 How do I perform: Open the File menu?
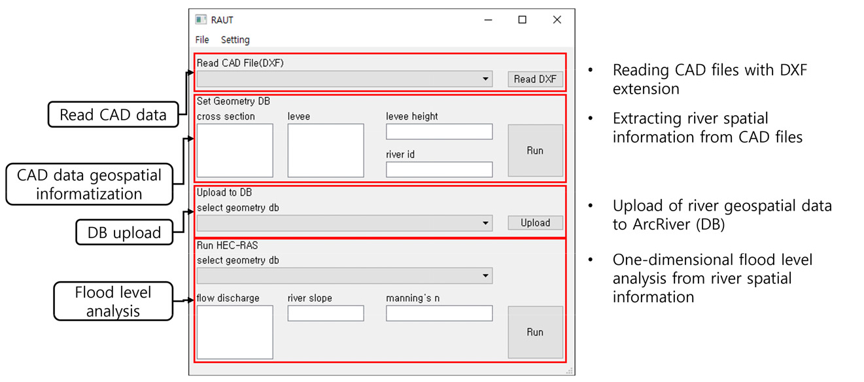[x=202, y=40]
